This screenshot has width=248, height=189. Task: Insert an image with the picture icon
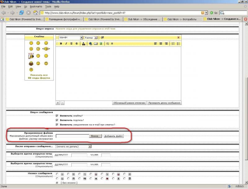(x=101, y=44)
